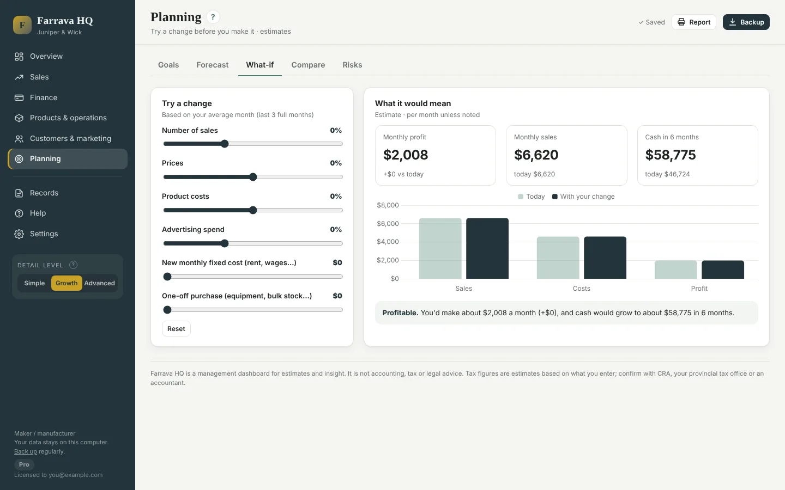Click the Prices slider handle
Viewport: 785px width, 490px height.
coord(253,177)
